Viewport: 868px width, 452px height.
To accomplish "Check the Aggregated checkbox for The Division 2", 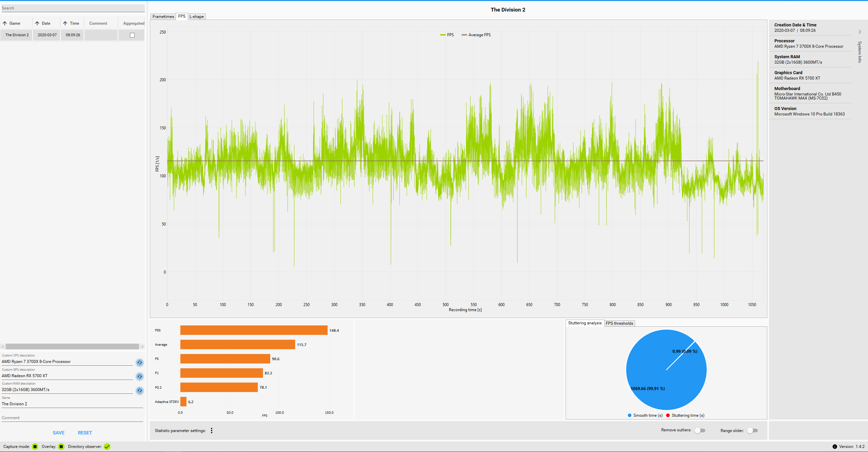I will tap(132, 35).
